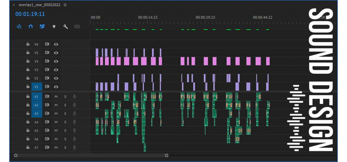This screenshot has height=162, width=347.
Task: Hide track V4 with eye icon
Action: click(56, 61)
